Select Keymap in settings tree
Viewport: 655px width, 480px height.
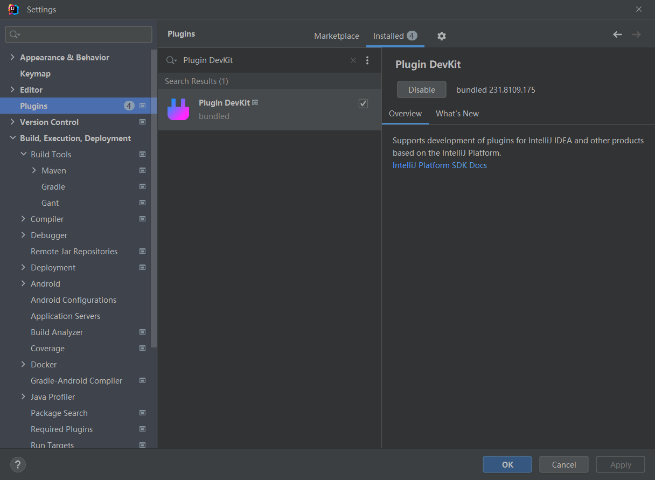click(35, 74)
